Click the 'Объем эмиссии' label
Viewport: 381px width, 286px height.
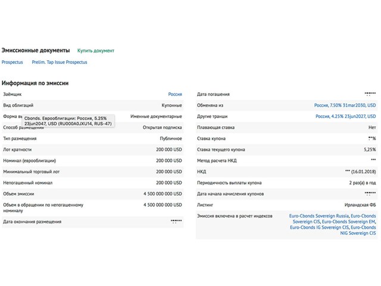pyautogui.click(x=18, y=194)
